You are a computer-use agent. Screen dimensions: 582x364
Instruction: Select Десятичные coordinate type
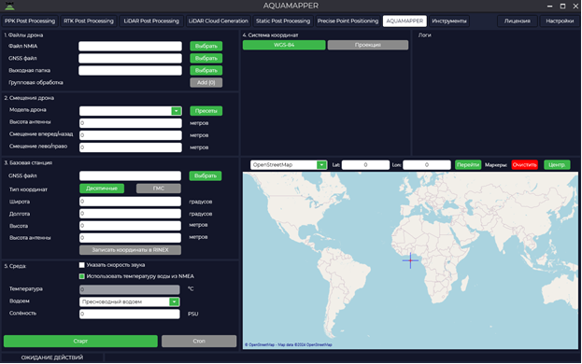[x=102, y=189]
